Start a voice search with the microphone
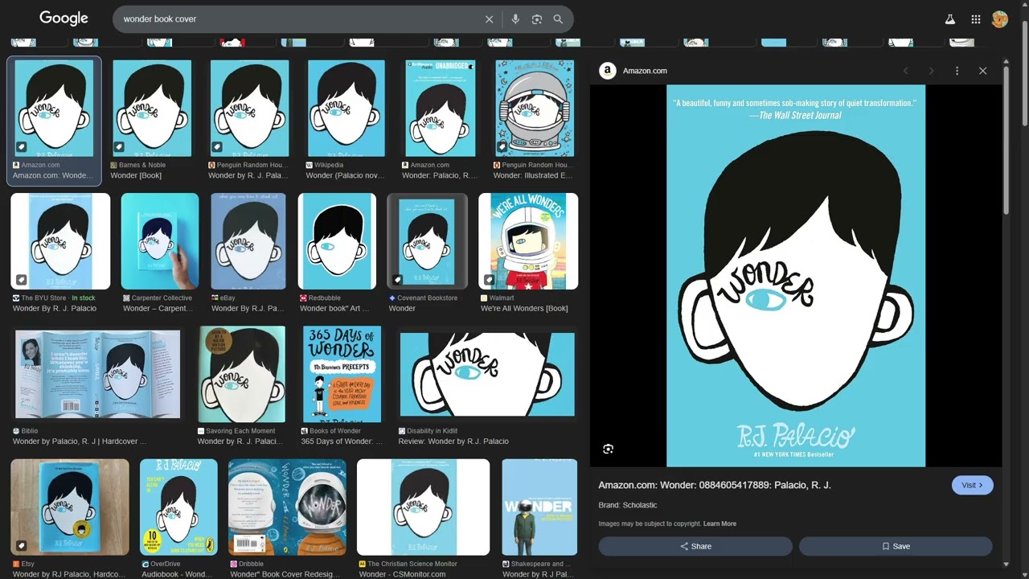1029x579 pixels. [x=515, y=19]
